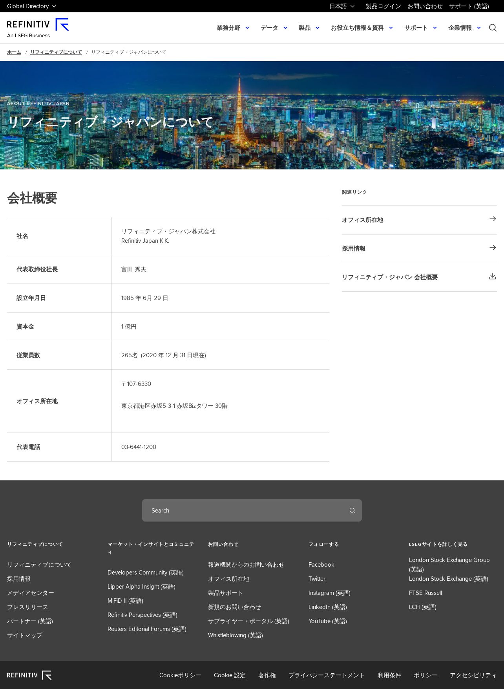Expand the データ menu chevron

285,28
